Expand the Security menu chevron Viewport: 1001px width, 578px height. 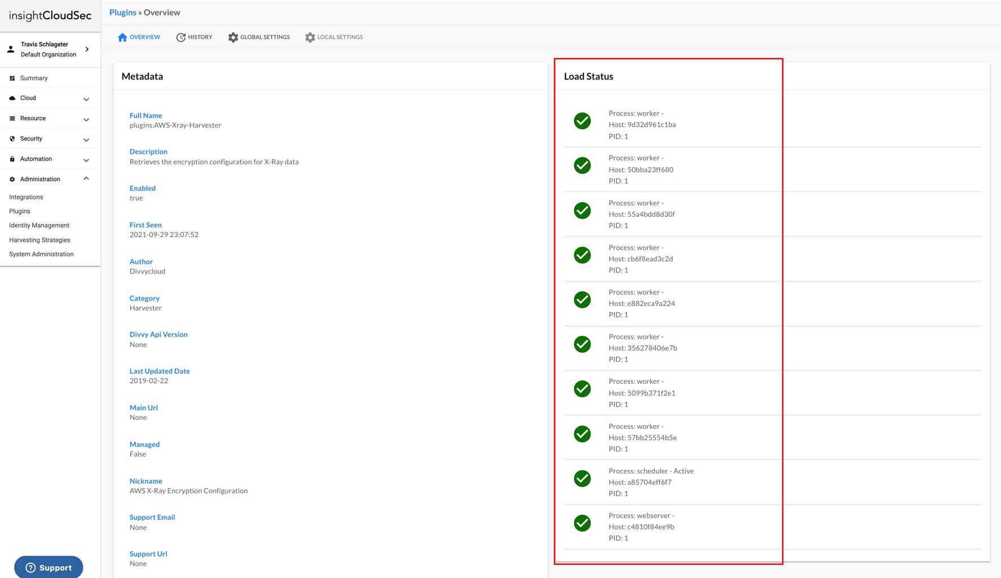point(86,140)
